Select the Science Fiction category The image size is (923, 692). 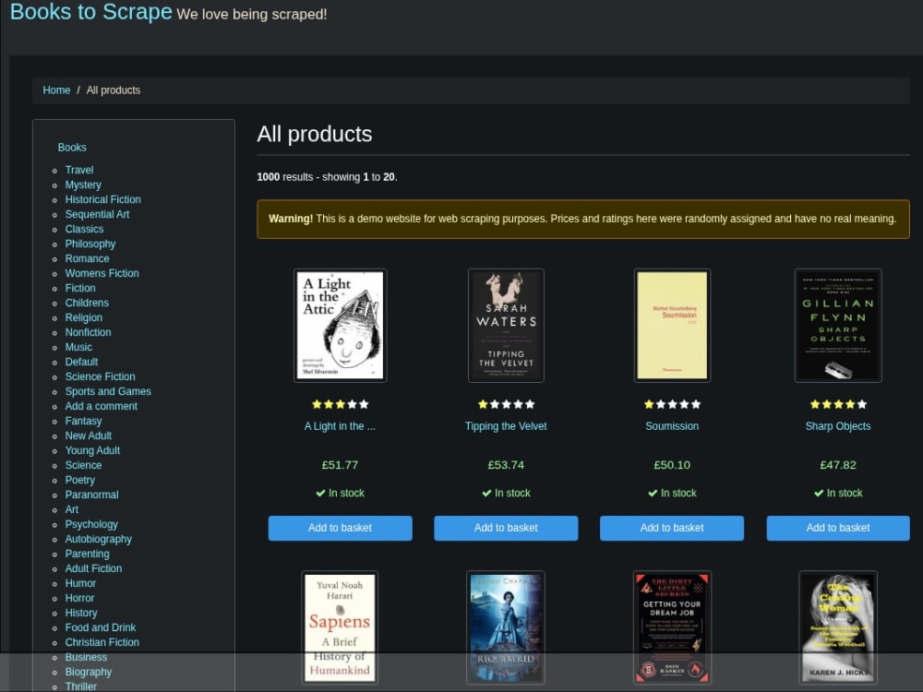[100, 376]
